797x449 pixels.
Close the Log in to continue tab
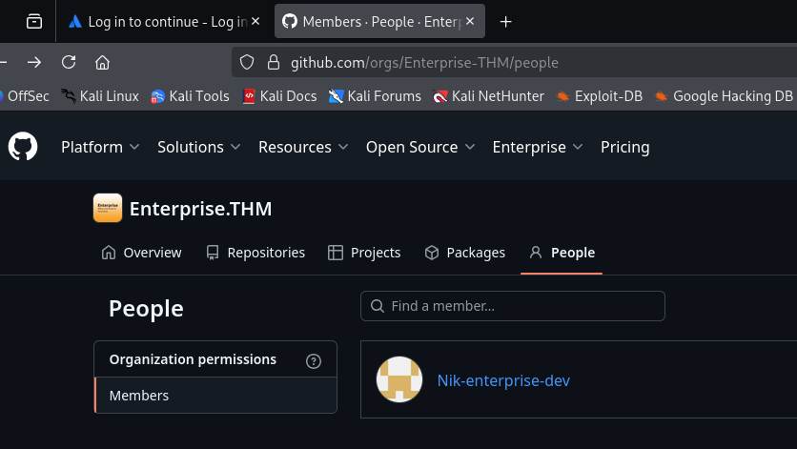pyautogui.click(x=255, y=21)
